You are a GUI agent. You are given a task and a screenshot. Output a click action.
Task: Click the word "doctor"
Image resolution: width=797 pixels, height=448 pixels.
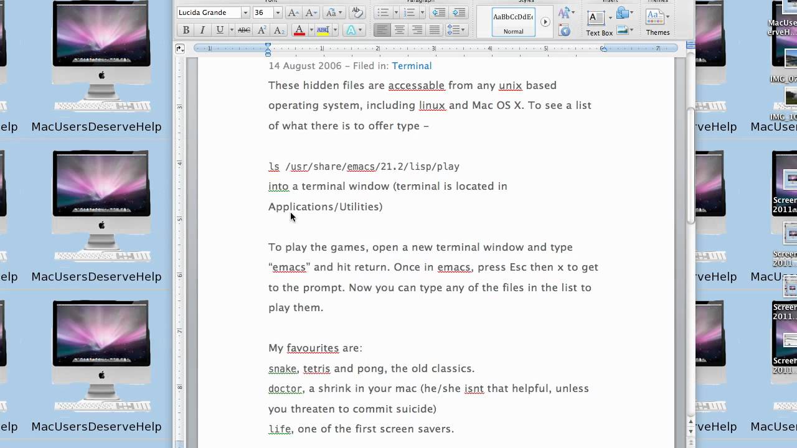[285, 388]
